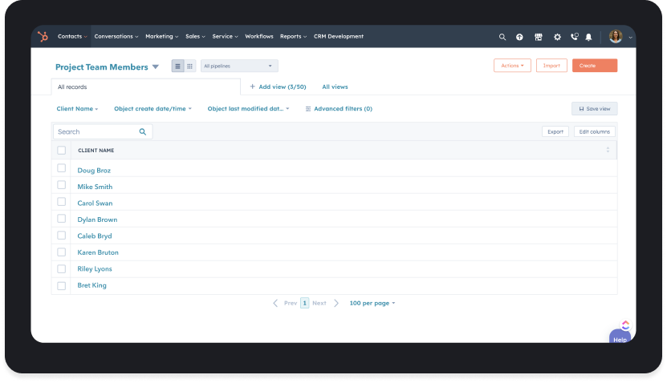Click the upgrade arrow icon in navigation
Image resolution: width=667 pixels, height=383 pixels.
(x=519, y=37)
